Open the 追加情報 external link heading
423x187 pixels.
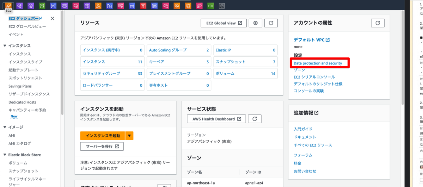coord(306,113)
